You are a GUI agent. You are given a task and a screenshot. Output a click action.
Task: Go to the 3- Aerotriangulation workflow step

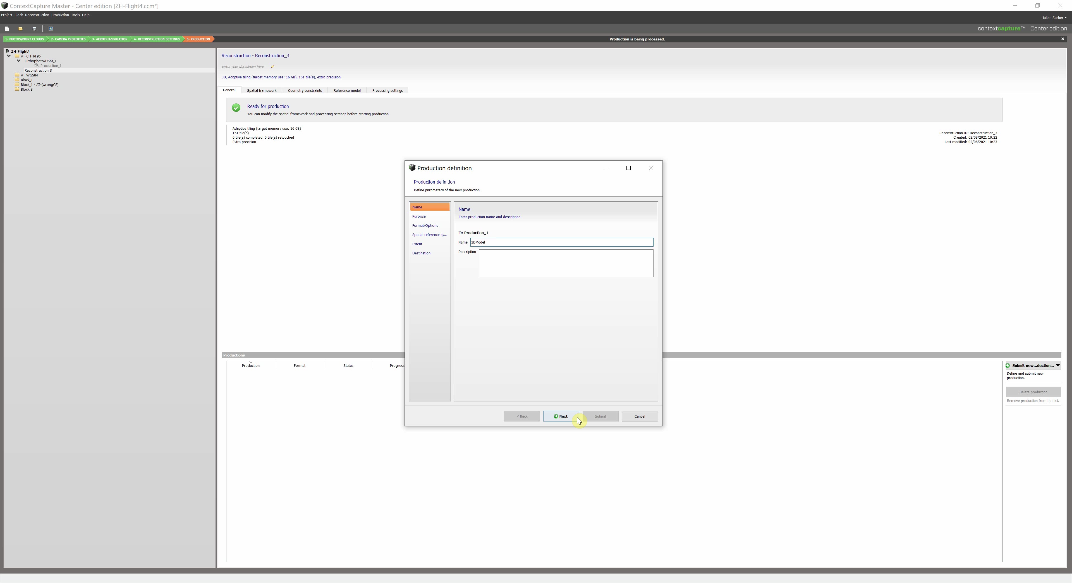click(110, 39)
